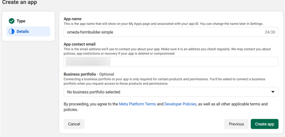Click the 'App name' field label
Screen dimensions: 285x137
pyautogui.click(x=72, y=19)
